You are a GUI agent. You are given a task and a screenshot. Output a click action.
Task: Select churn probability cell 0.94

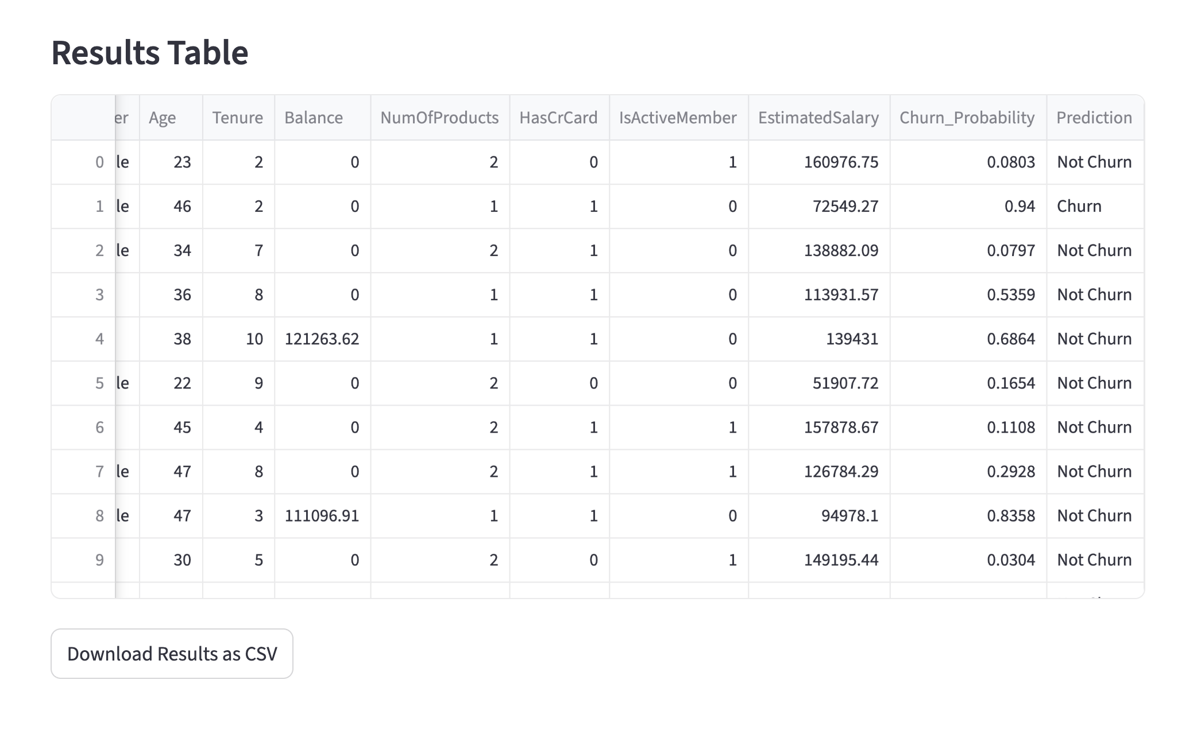click(x=1020, y=206)
